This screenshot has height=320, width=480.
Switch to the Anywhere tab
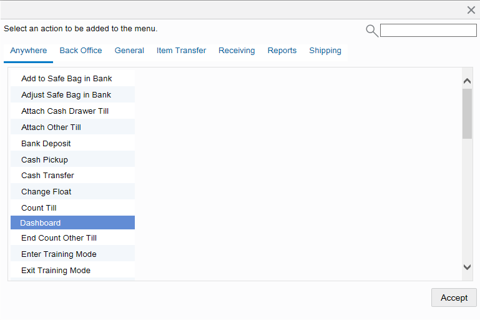tap(29, 51)
